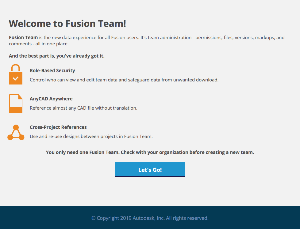Viewport: 300px width, 229px height.
Task: Select the Role-Based Security heading
Action: [x=52, y=71]
